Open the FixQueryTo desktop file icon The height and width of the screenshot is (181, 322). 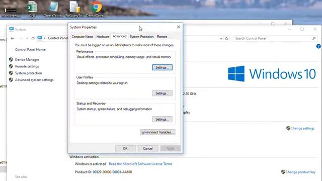click(x=74, y=9)
